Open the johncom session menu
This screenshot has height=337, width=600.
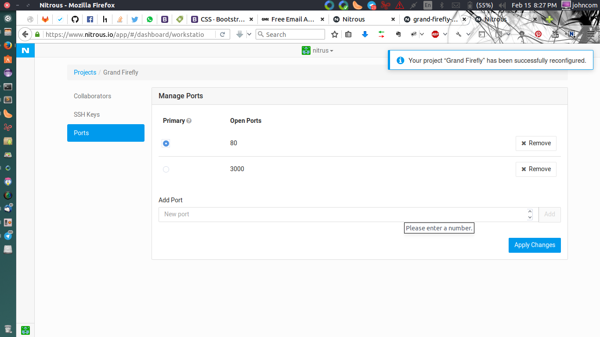click(x=579, y=5)
